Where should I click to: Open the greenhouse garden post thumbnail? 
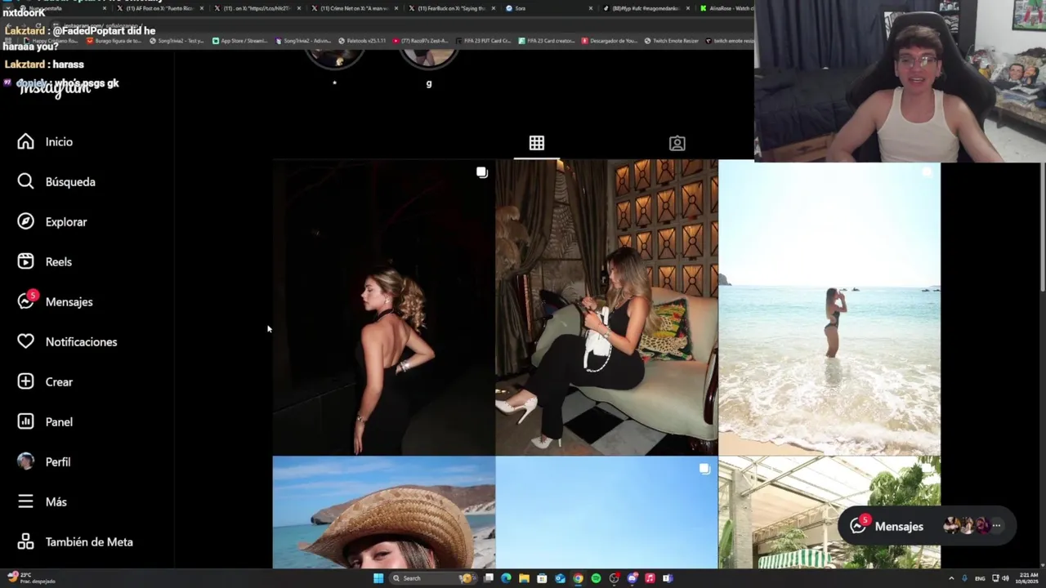829,513
